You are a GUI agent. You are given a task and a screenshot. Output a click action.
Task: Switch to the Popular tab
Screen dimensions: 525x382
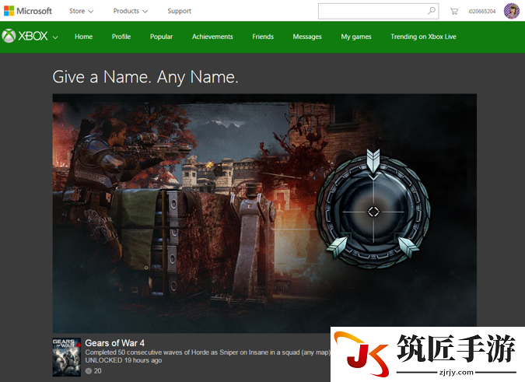[x=161, y=37]
